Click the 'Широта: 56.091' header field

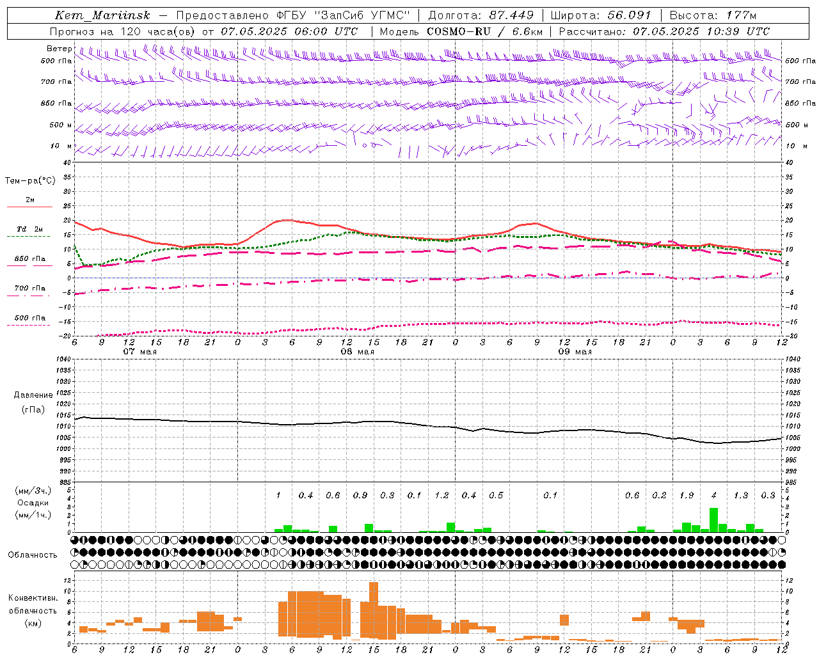pyautogui.click(x=601, y=15)
